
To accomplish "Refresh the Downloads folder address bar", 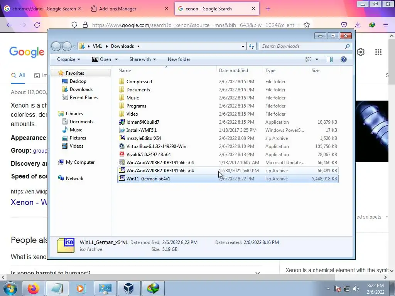I will click(x=252, y=46).
